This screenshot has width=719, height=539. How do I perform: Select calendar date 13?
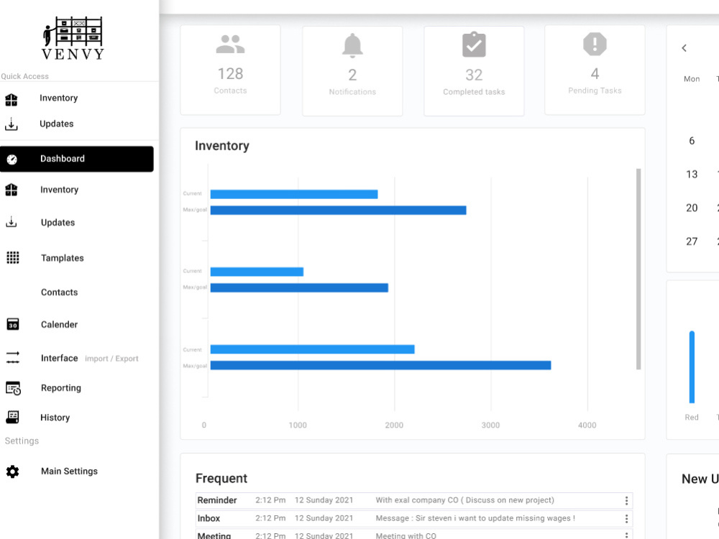tap(692, 174)
